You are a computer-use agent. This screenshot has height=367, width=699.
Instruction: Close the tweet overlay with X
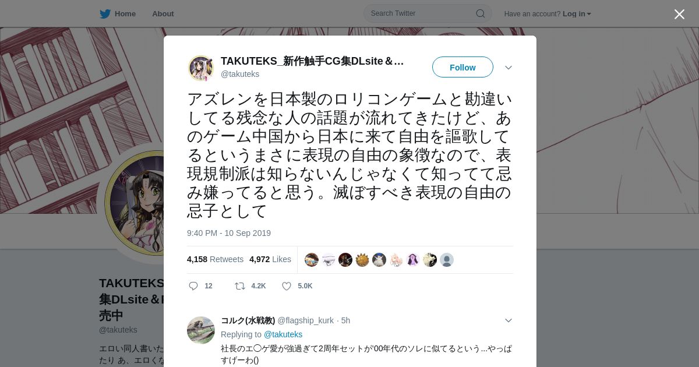(x=679, y=14)
